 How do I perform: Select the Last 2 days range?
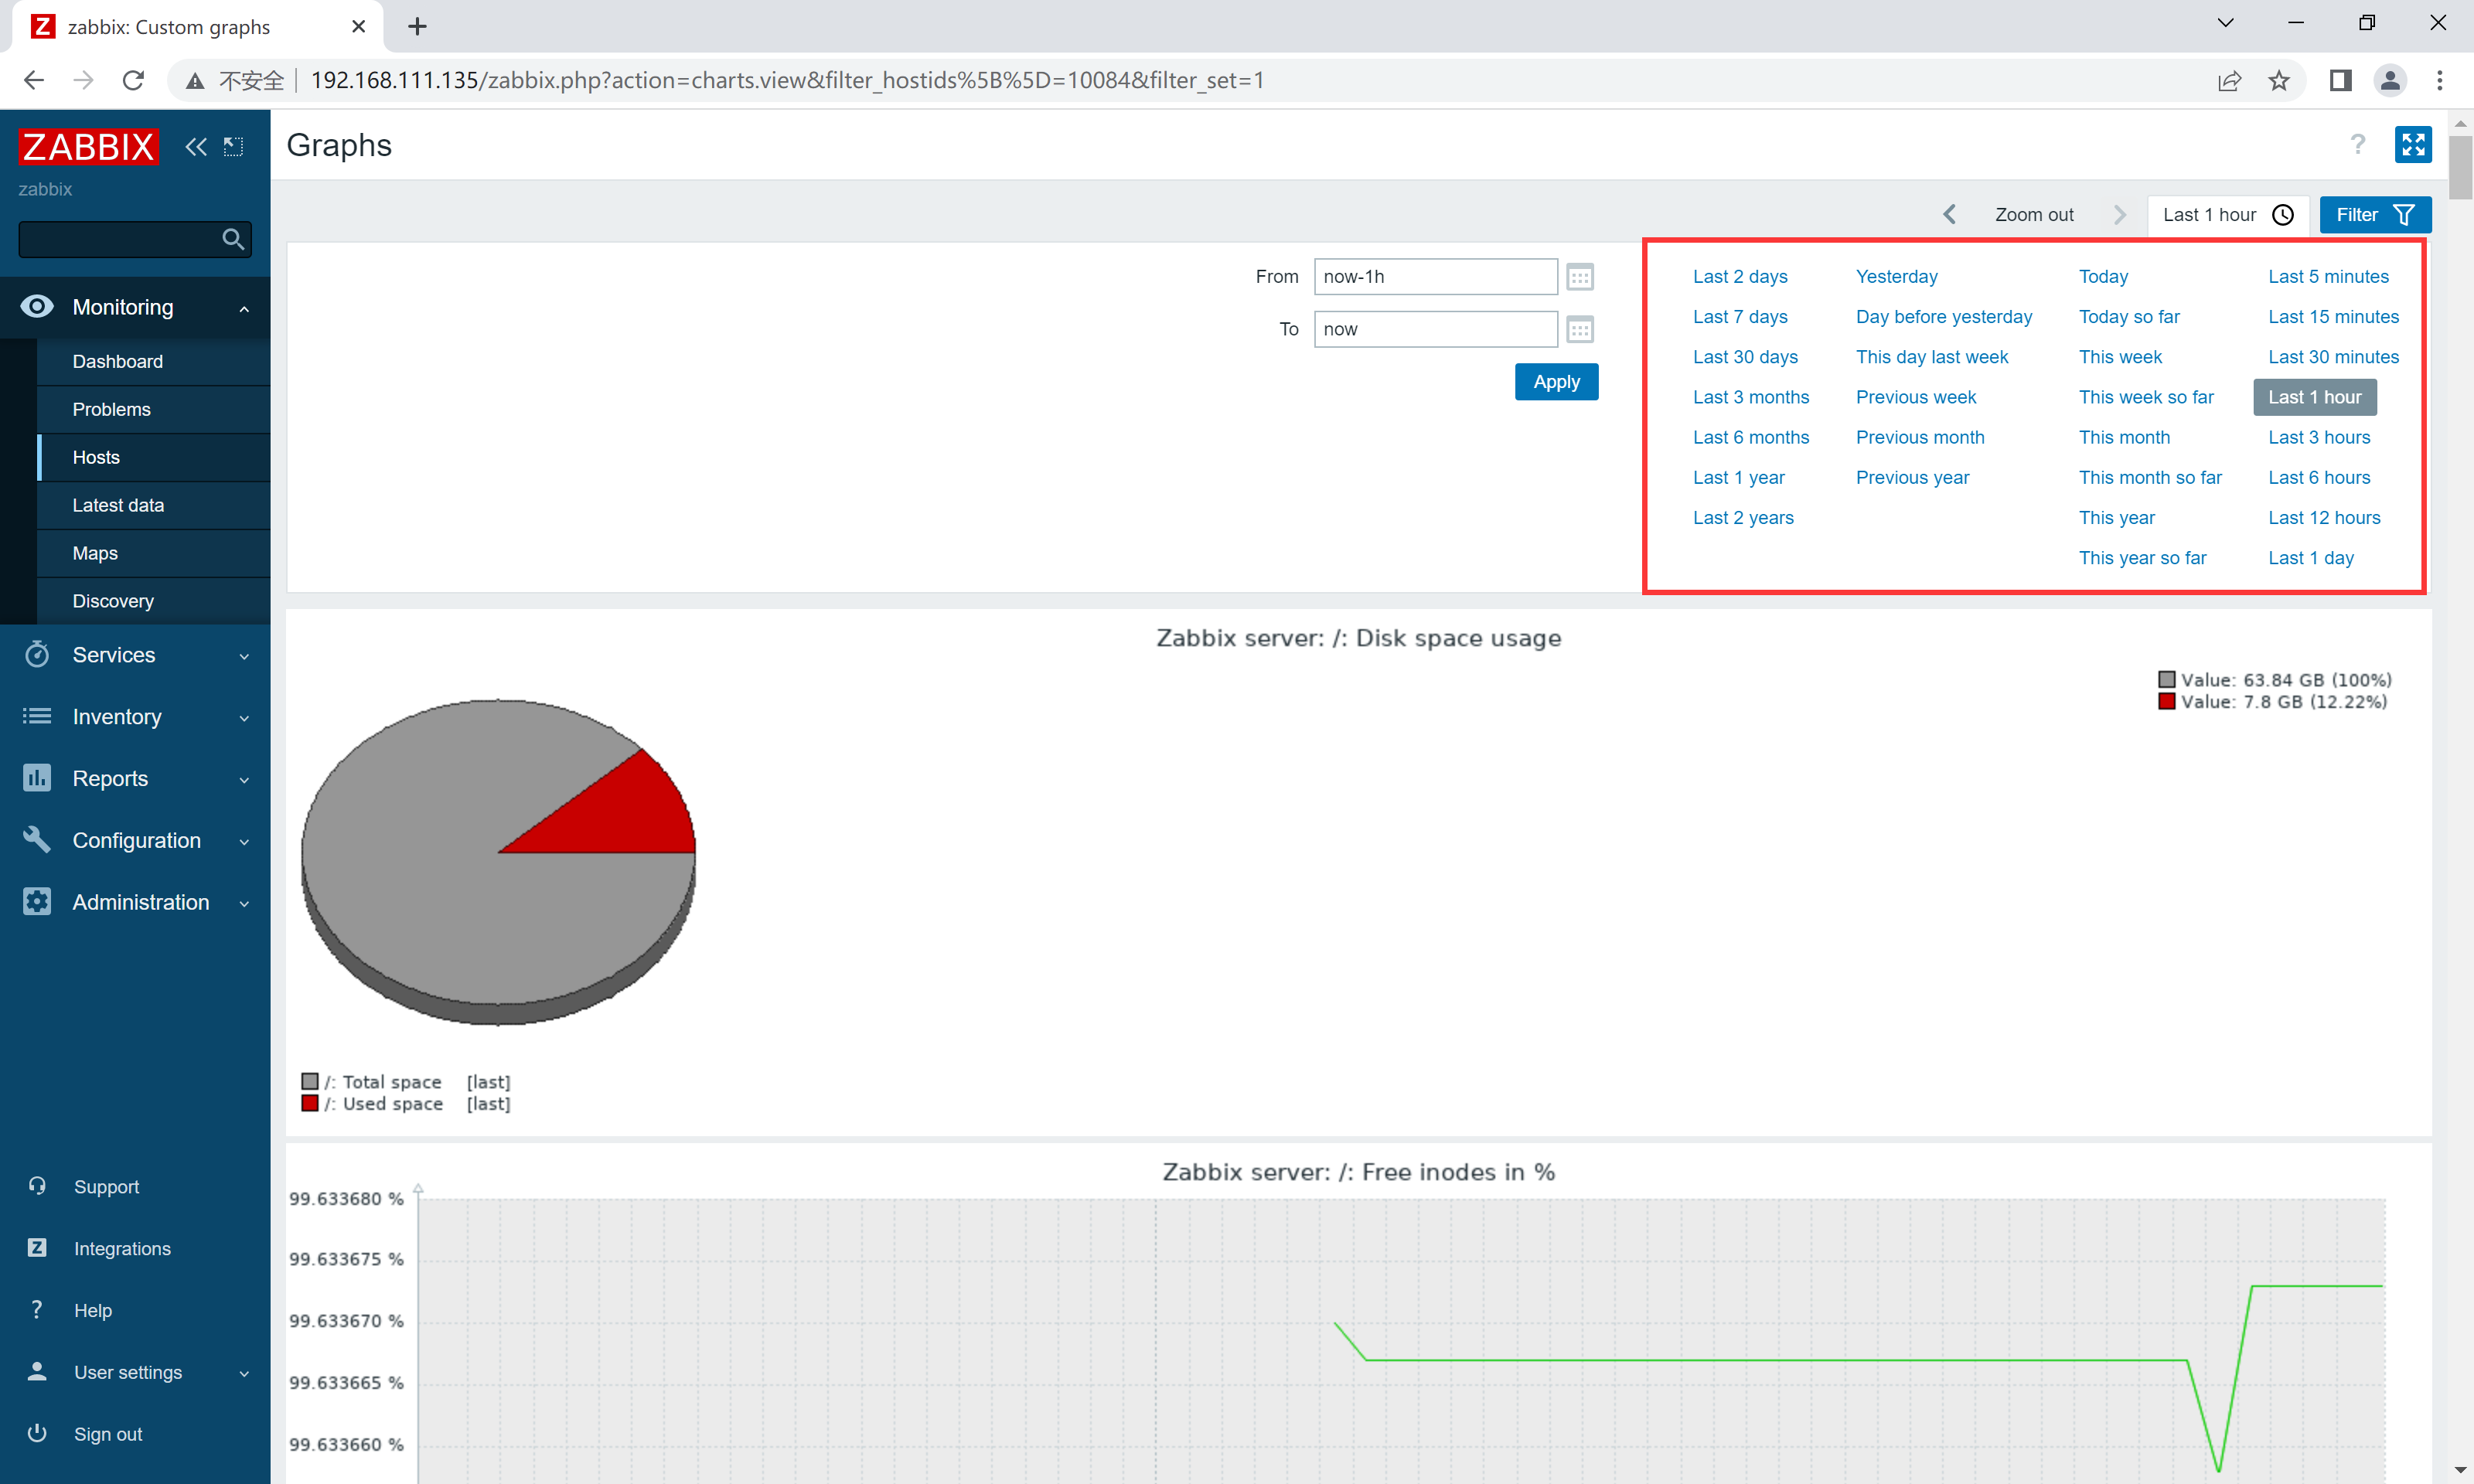point(1740,277)
